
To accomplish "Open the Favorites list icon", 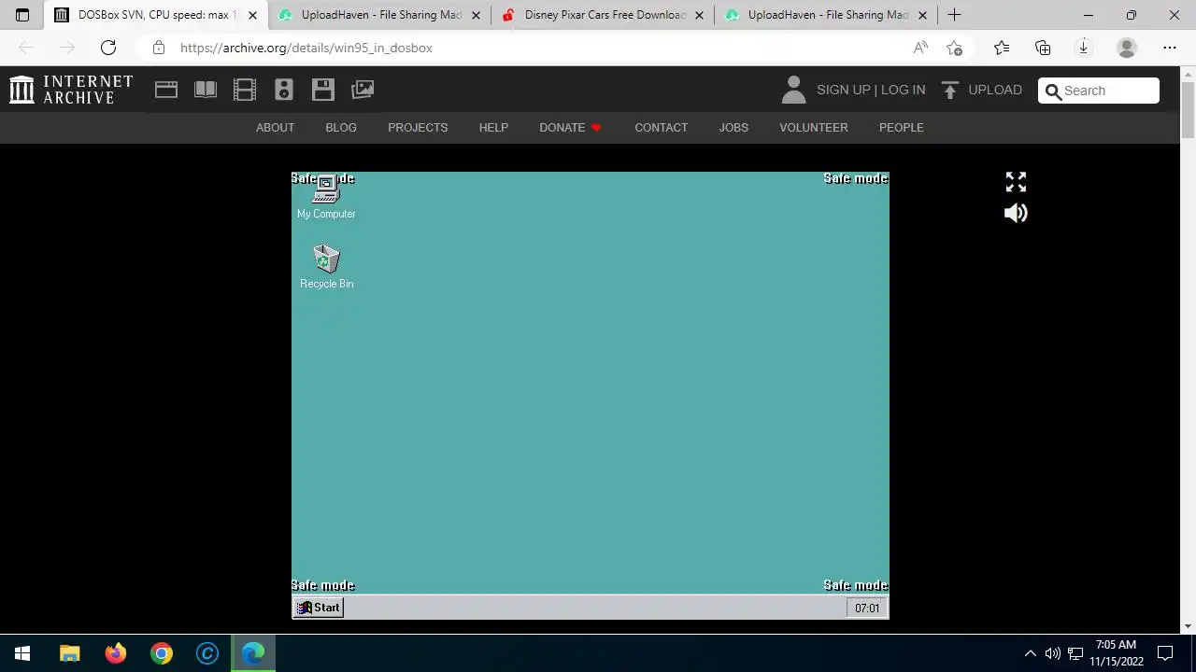I will 1002,48.
